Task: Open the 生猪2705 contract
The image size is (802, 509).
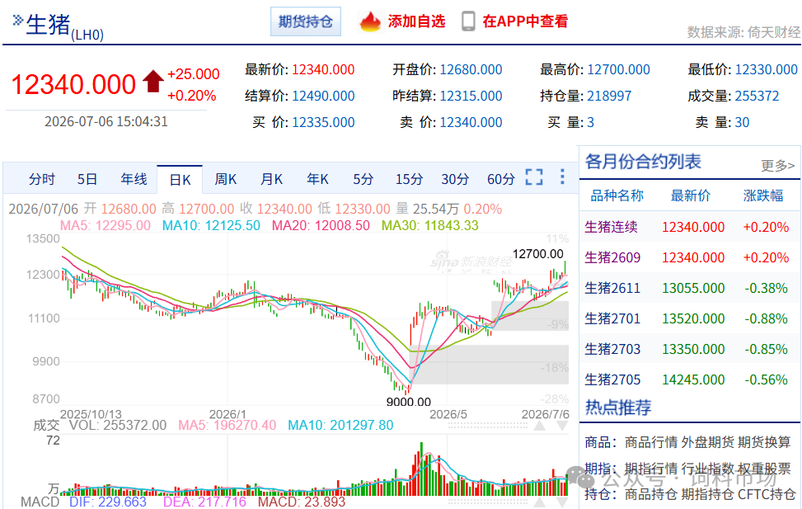Action: [x=612, y=380]
